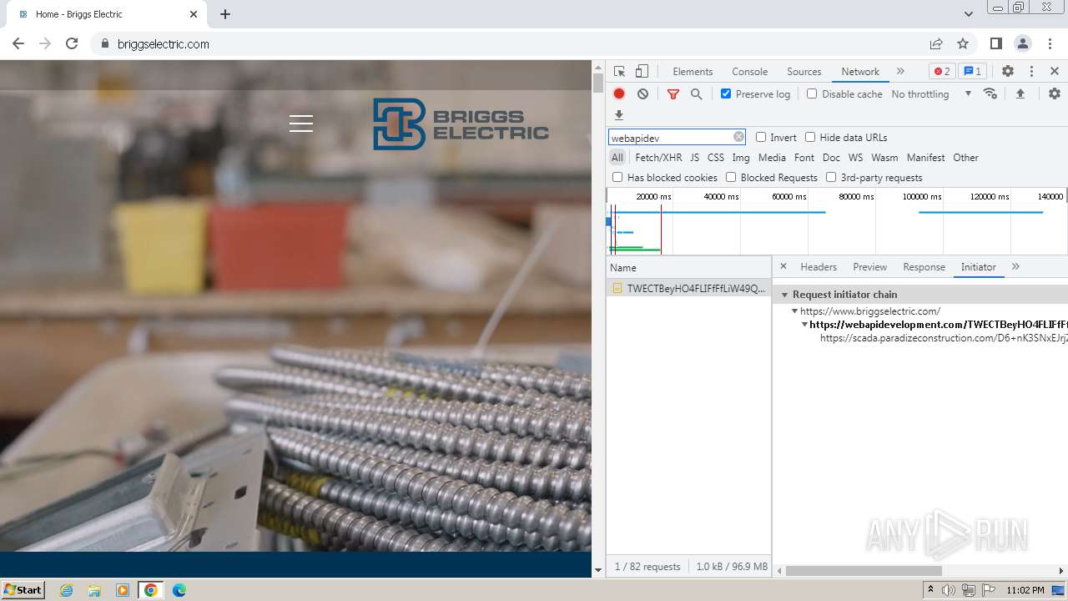
Task: Stop recording the network log
Action: pos(619,94)
